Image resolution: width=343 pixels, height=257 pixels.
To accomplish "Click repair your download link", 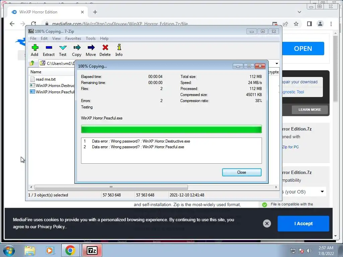I will point(300,82).
